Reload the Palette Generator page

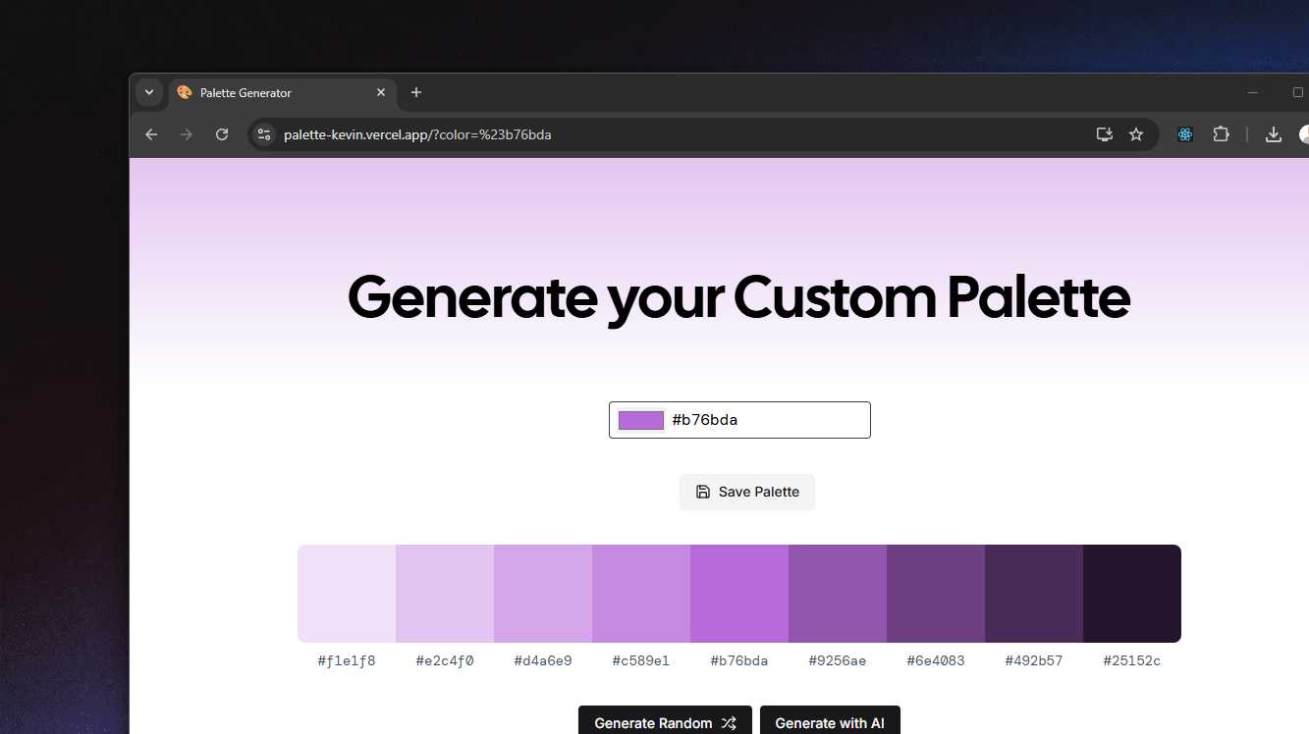(222, 134)
